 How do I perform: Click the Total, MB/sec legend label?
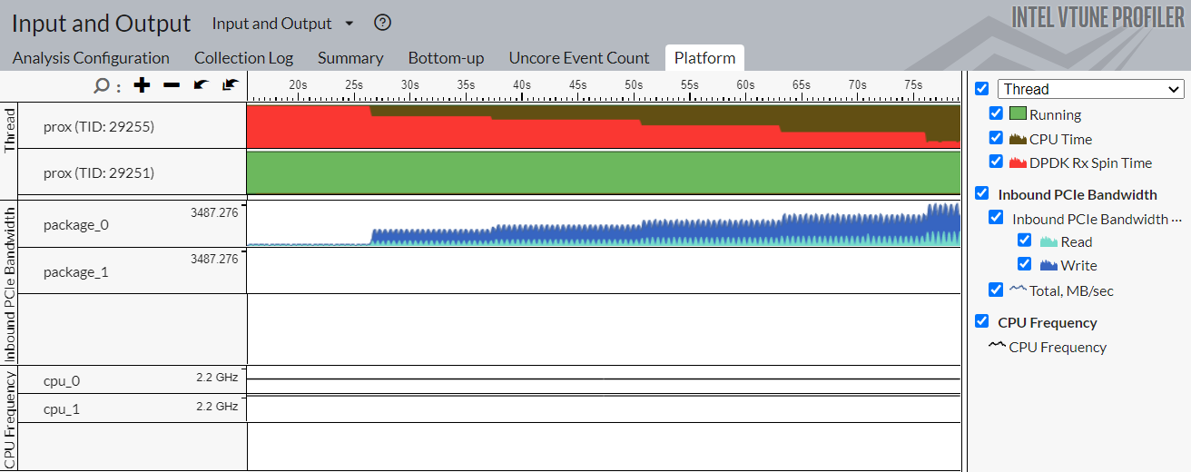point(1071,290)
